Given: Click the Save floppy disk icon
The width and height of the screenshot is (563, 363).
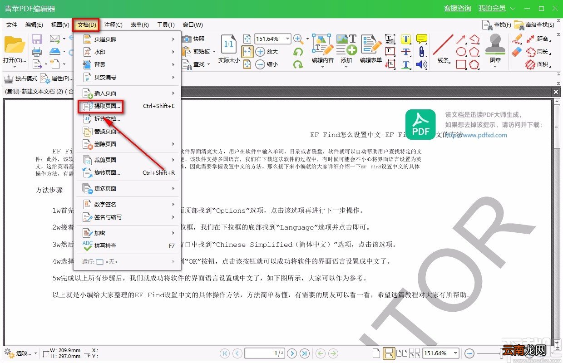Looking at the screenshot, I should 37,39.
